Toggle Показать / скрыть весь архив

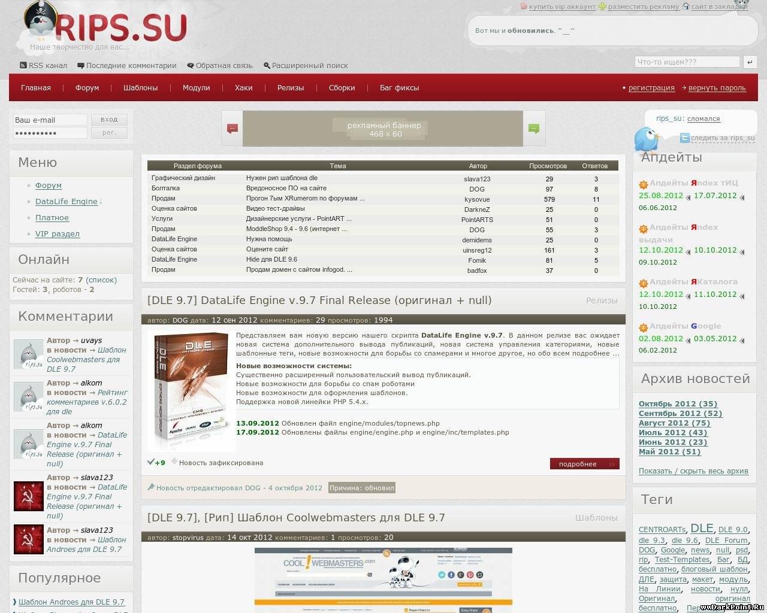tap(693, 471)
